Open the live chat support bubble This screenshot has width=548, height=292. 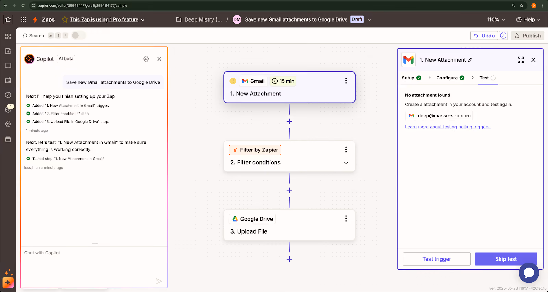click(529, 273)
